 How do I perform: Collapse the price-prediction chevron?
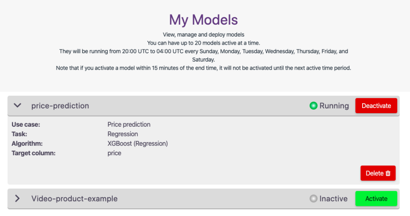[18, 105]
